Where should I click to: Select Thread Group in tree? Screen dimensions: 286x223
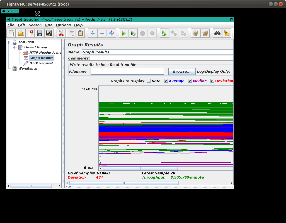point(35,47)
